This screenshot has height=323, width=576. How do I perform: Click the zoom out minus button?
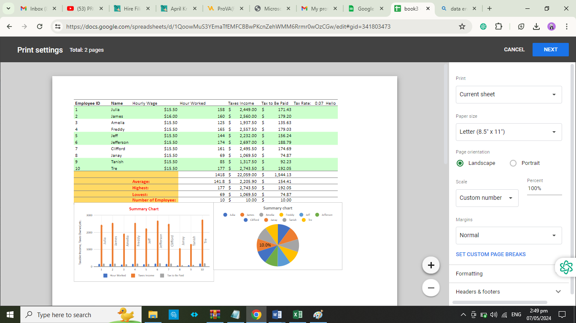tap(431, 288)
